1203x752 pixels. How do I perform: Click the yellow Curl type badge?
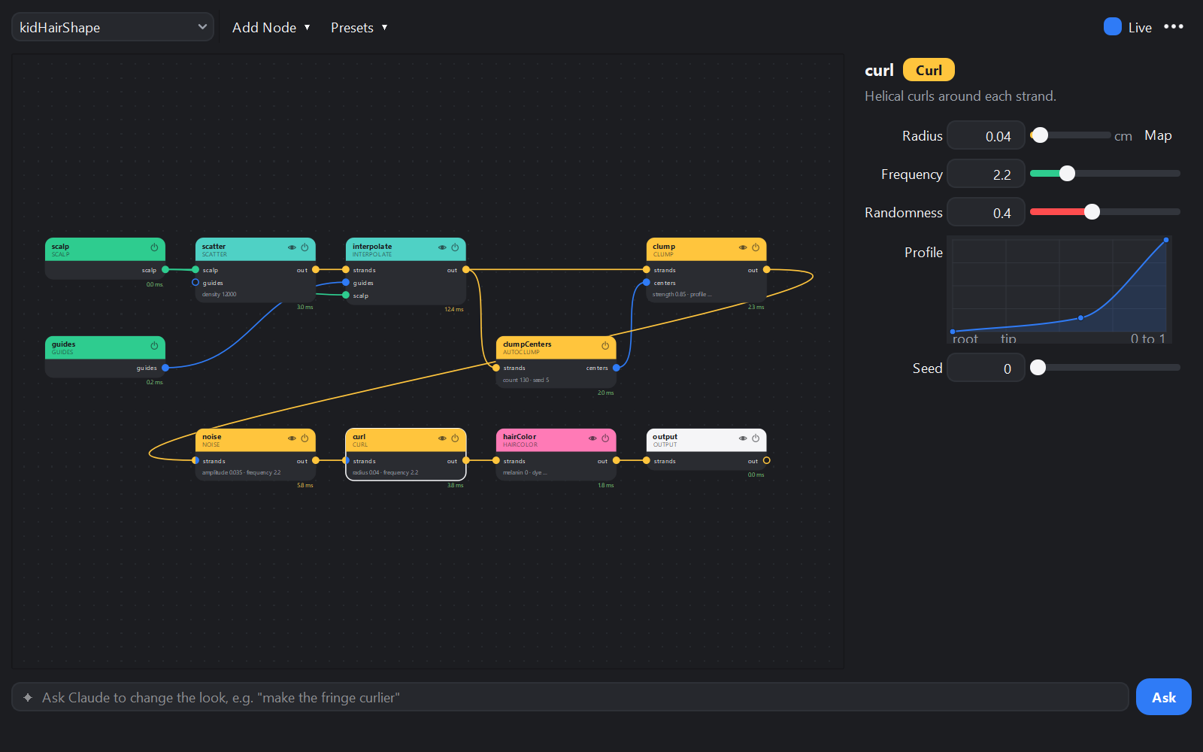point(929,70)
